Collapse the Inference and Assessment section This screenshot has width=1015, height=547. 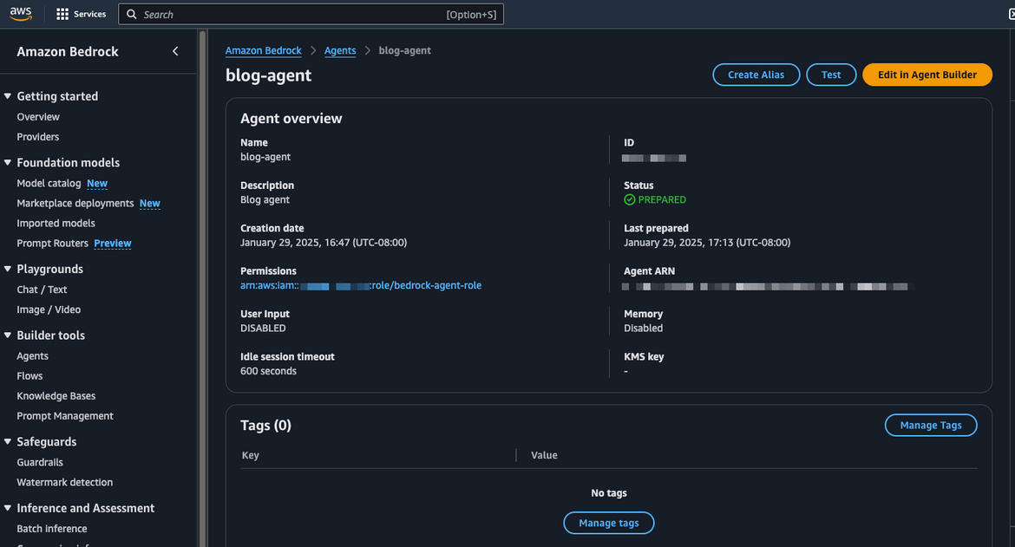(8, 508)
